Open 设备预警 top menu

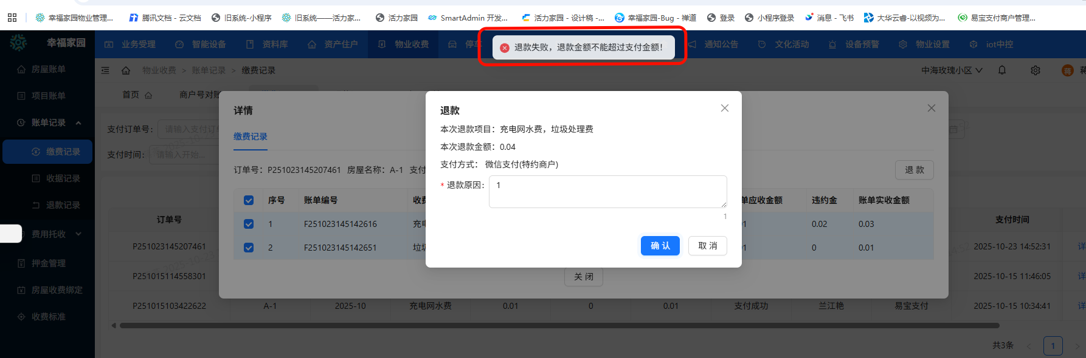854,44
